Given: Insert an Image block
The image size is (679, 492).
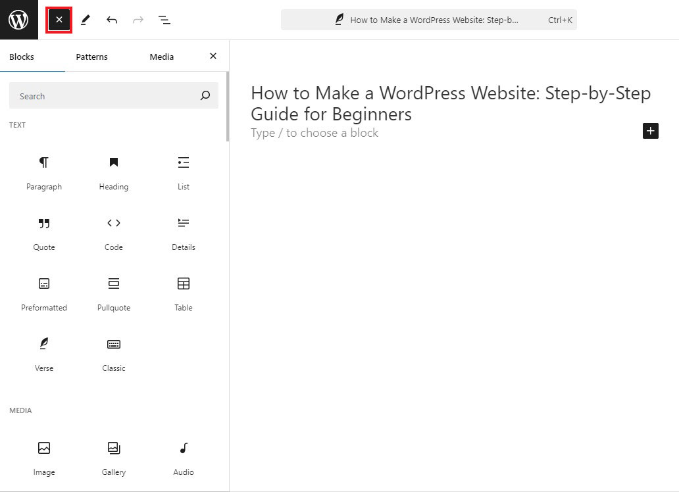Looking at the screenshot, I should coord(43,458).
